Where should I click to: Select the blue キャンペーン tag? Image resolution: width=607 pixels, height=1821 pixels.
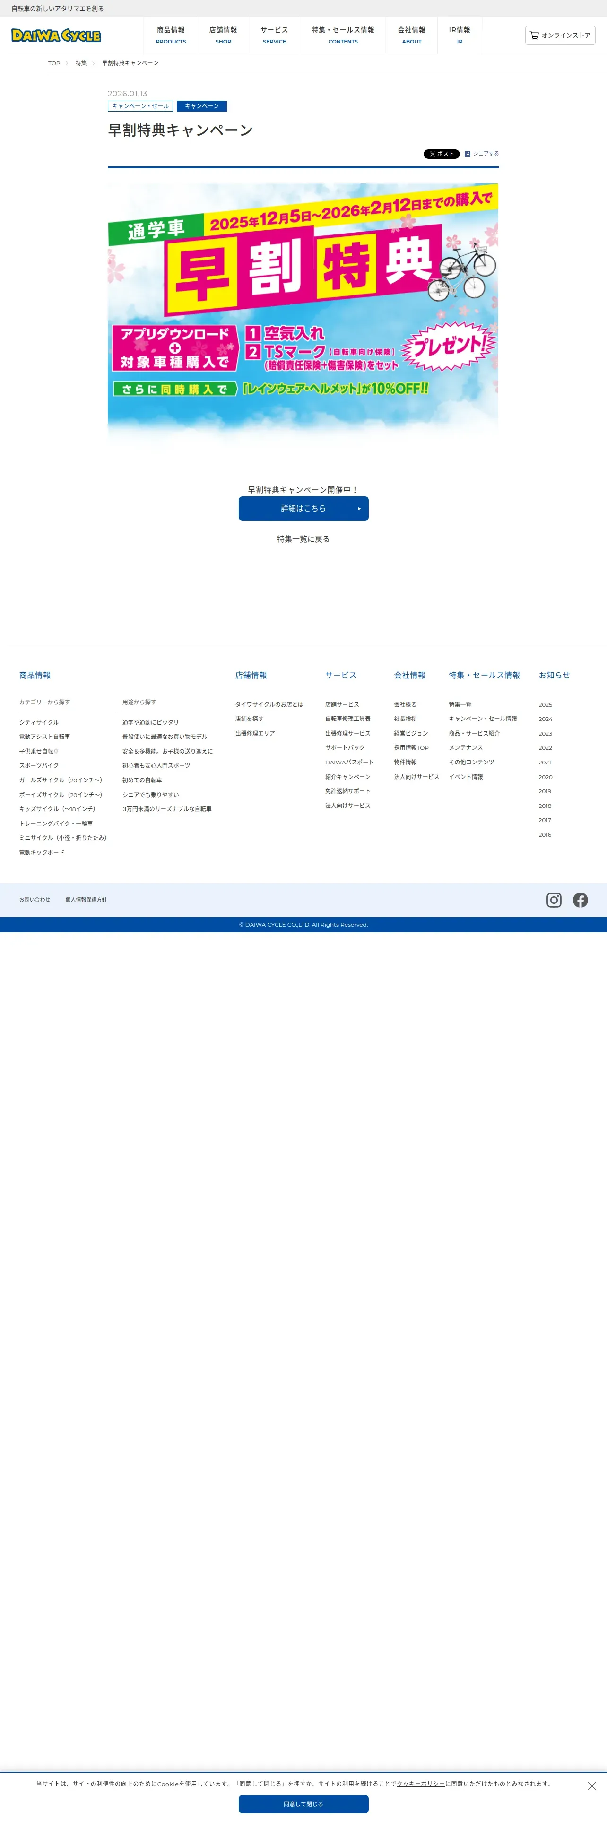point(201,106)
